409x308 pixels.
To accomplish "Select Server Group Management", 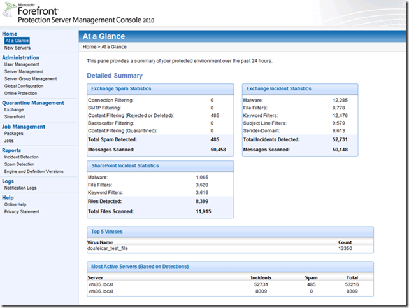I will point(30,78).
